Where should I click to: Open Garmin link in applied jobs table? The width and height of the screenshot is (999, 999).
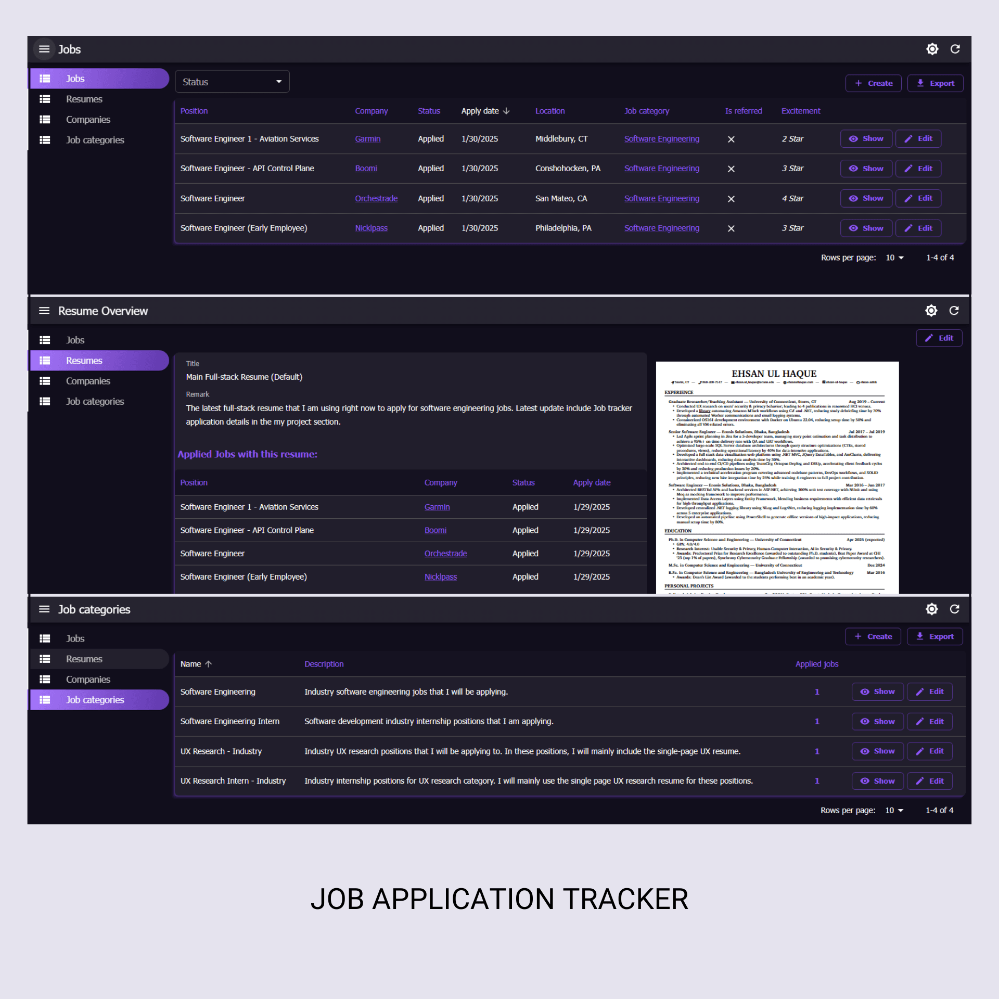pos(437,507)
